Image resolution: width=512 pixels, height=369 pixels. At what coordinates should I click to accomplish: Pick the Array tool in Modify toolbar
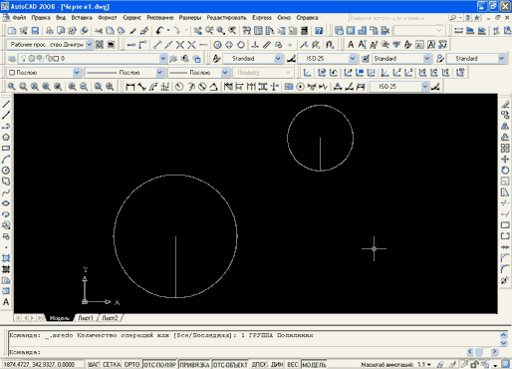(x=505, y=149)
